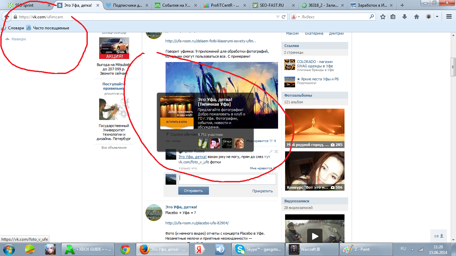Viewport: 456px width, 256px height.
Task: Bookmark this page with the star icon
Action: pyautogui.click(x=383, y=17)
